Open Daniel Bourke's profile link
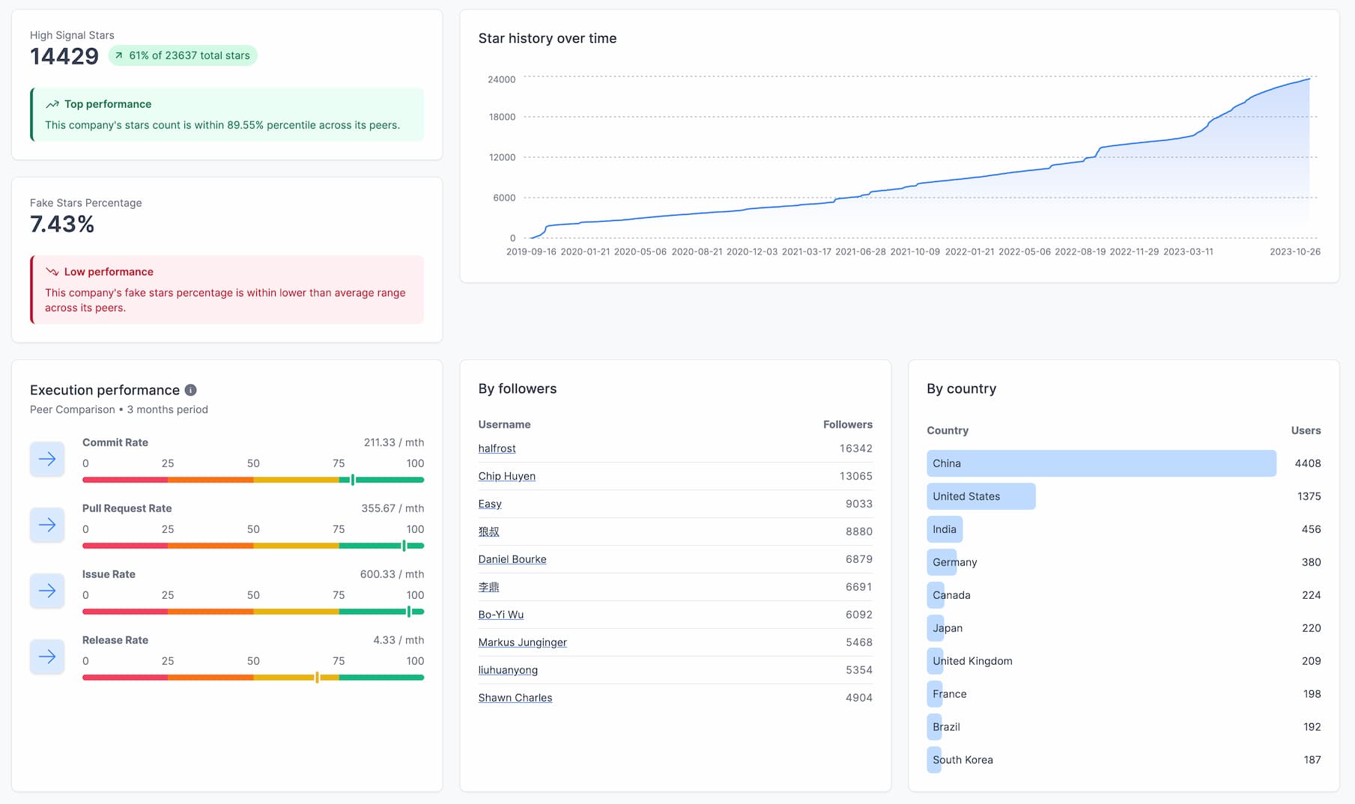1355x804 pixels. (512, 558)
